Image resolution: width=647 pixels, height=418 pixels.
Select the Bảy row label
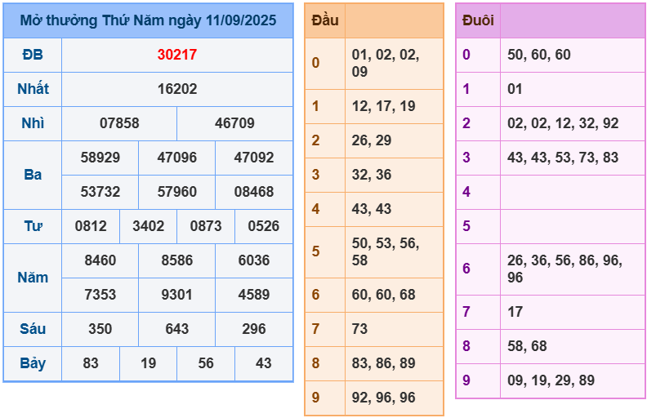[33, 363]
